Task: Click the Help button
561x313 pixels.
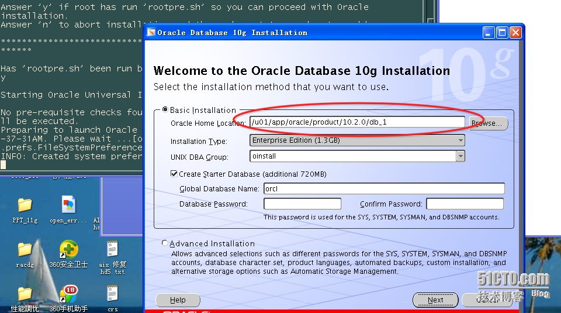Action: (178, 300)
